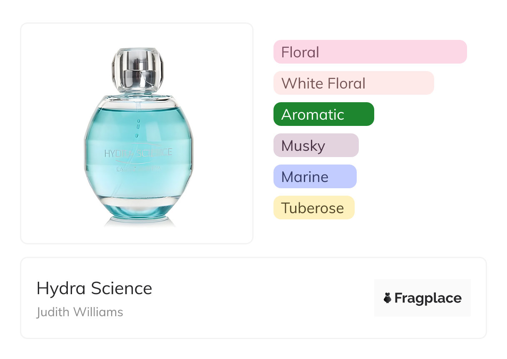Click the glass base of the perfume bottle

(139, 215)
